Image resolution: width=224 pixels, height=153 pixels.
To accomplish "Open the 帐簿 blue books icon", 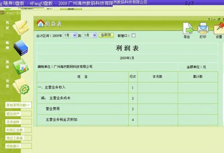I will tap(21, 48).
